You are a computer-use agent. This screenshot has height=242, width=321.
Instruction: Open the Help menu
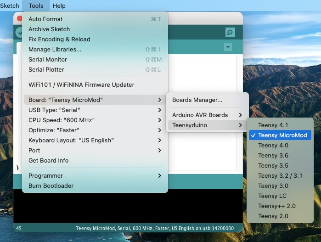point(59,6)
